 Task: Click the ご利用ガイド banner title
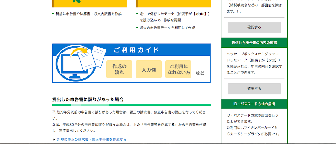136,50
